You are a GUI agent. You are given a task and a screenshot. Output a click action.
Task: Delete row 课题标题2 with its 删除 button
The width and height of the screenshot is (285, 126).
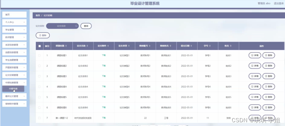click(269, 66)
